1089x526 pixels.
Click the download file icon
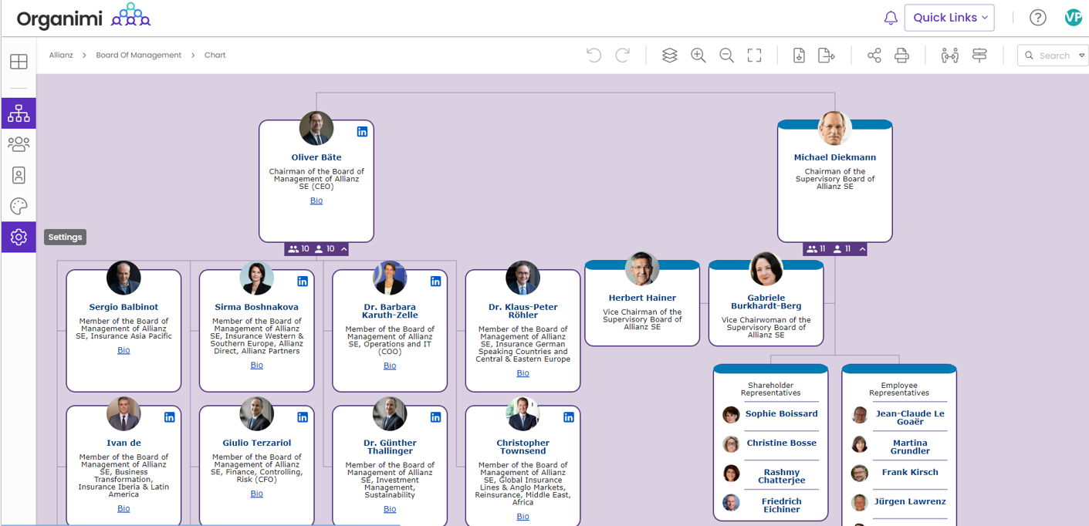click(x=799, y=55)
